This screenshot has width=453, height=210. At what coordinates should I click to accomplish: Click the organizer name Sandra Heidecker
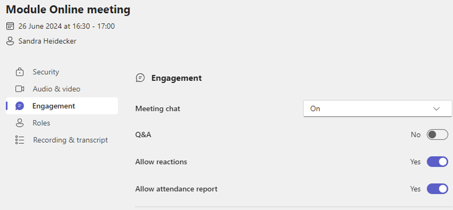(x=47, y=41)
